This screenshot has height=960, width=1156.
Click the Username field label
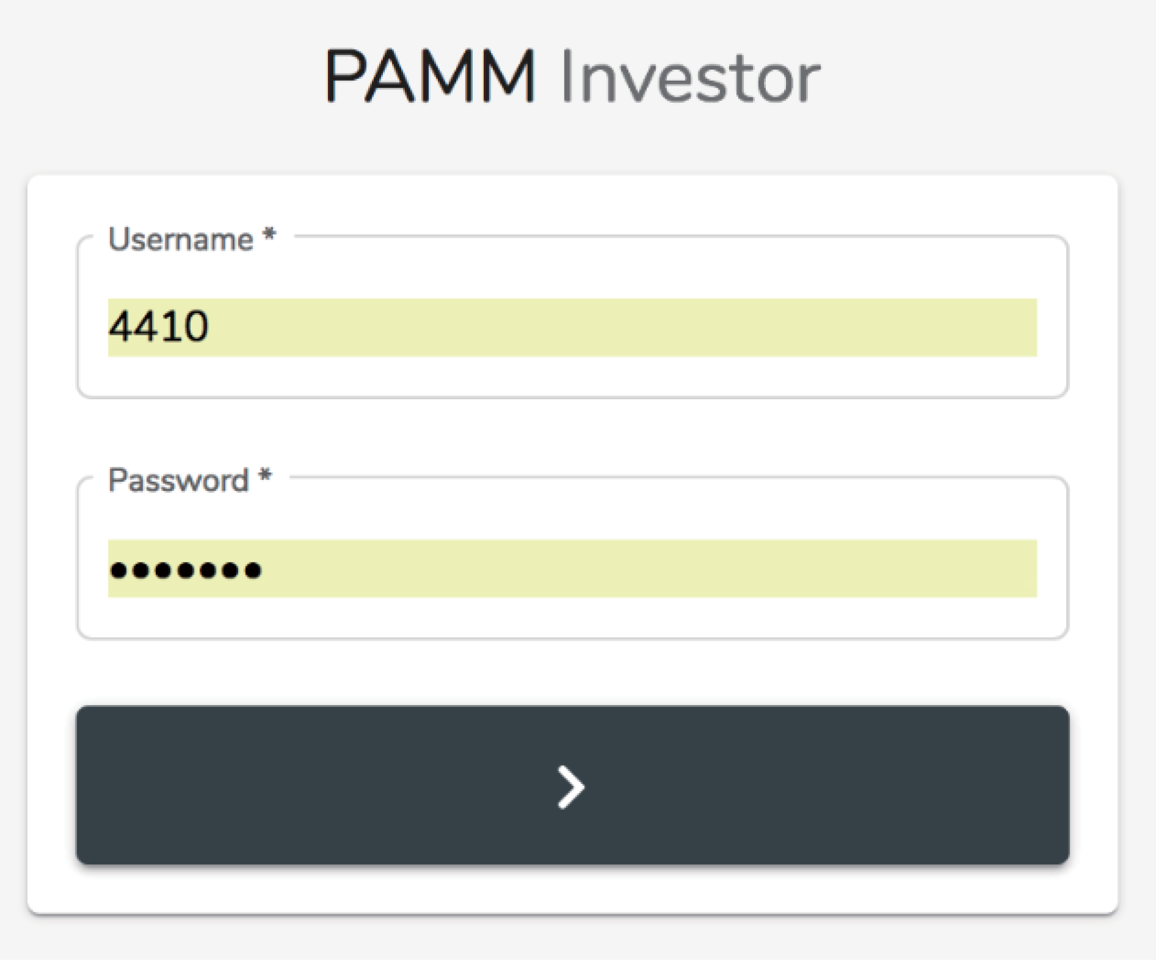click(x=180, y=239)
